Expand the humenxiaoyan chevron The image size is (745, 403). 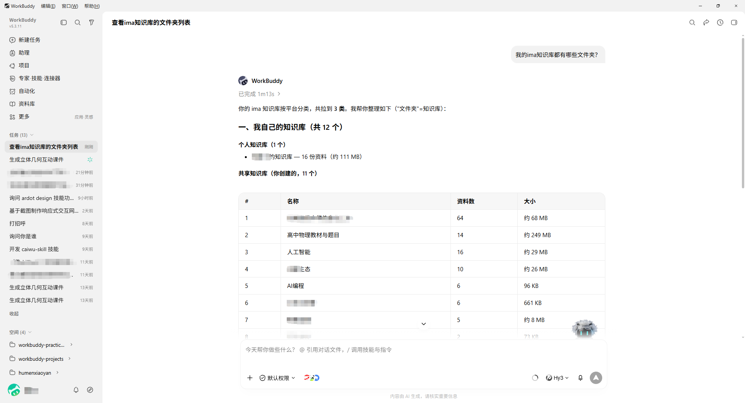pos(57,372)
